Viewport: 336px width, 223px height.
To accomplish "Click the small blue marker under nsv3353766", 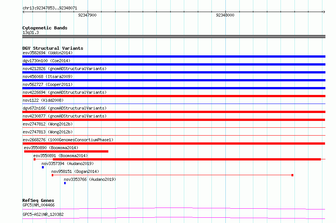I will coord(65,183).
